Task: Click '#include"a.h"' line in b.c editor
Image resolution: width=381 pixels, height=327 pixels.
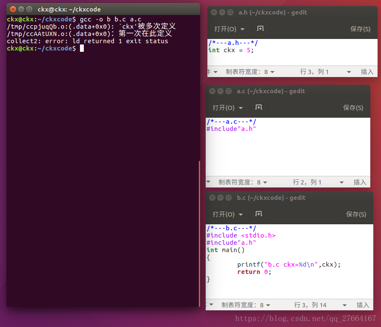Action: (x=231, y=243)
